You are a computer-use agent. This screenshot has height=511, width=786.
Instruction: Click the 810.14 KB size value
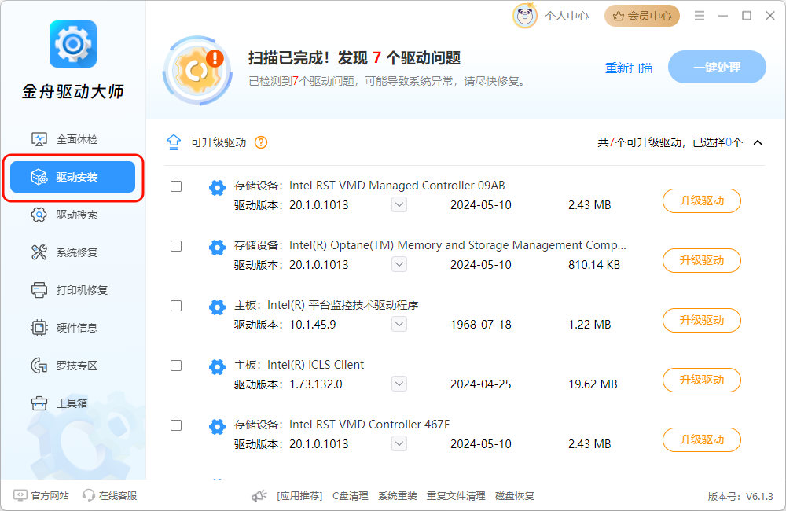594,265
